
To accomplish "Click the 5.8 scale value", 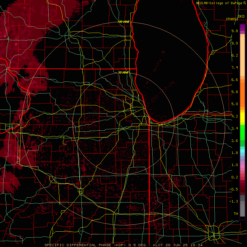I will [x=235, y=92].
